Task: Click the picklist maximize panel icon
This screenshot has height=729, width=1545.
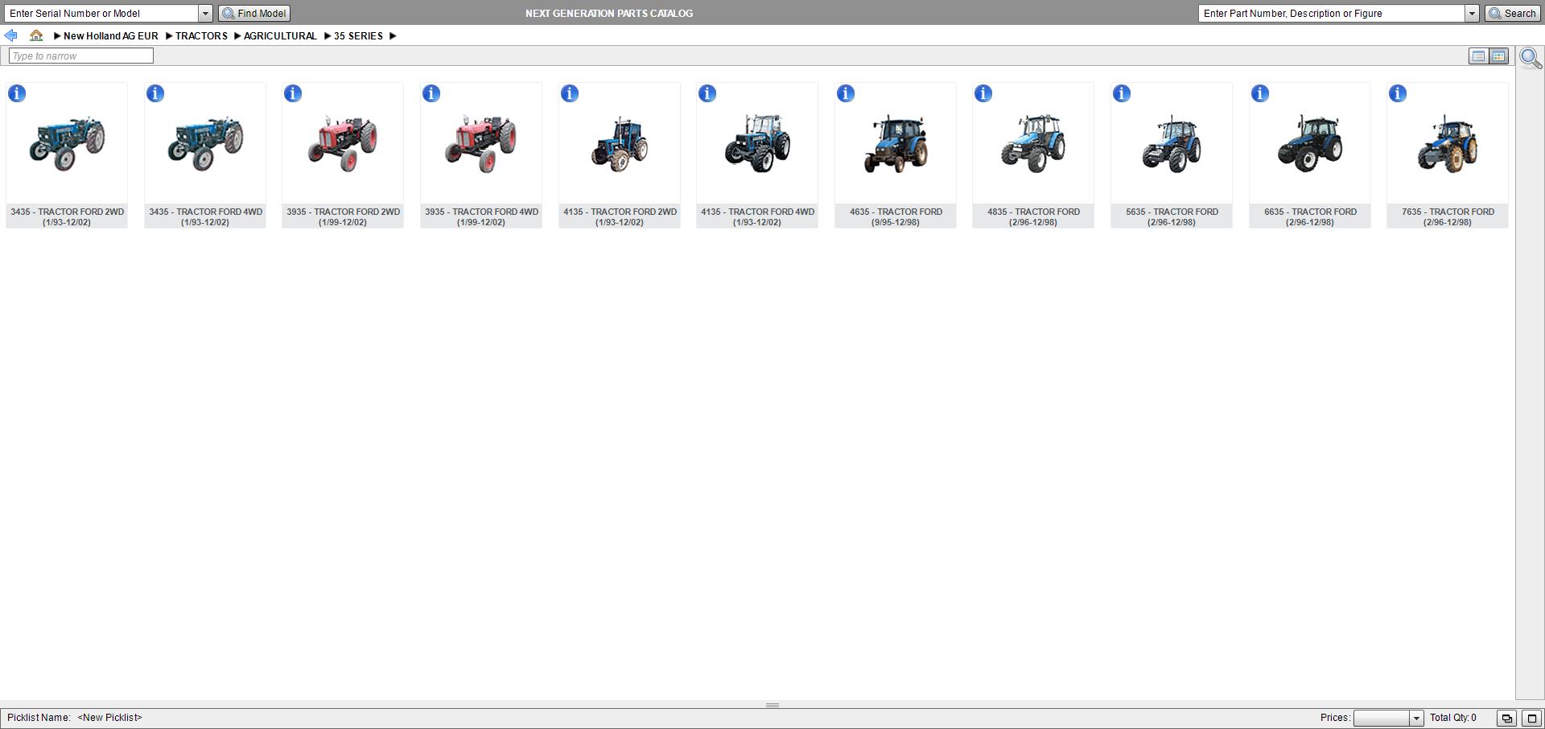Action: [x=1532, y=719]
